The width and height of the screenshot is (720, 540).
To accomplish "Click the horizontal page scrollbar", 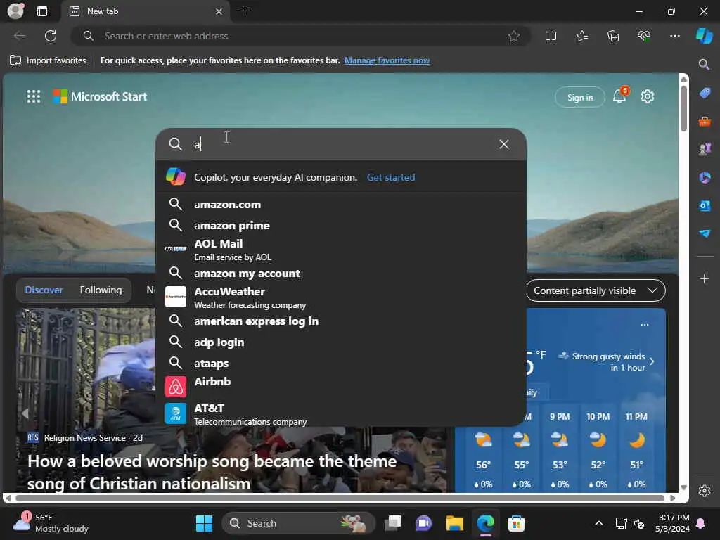I will [x=340, y=498].
